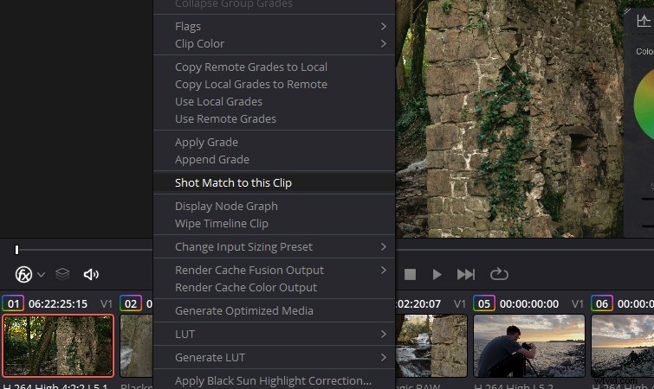
Task: Select the waterfall ruins clip thumbnail
Action: (x=431, y=346)
